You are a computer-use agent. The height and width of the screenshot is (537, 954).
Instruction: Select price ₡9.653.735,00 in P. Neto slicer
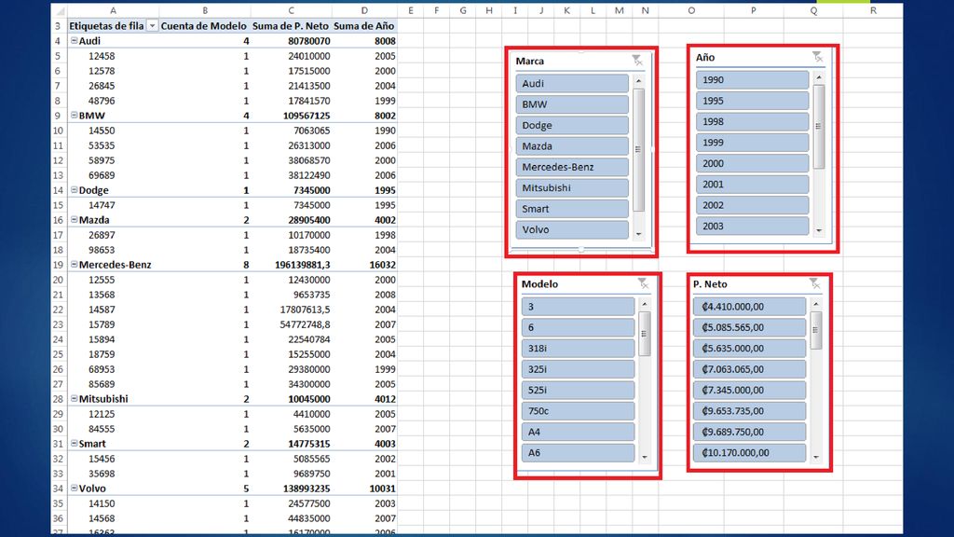[750, 411]
